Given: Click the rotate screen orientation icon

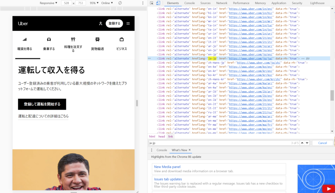Looking at the screenshot, I should click(120, 3).
